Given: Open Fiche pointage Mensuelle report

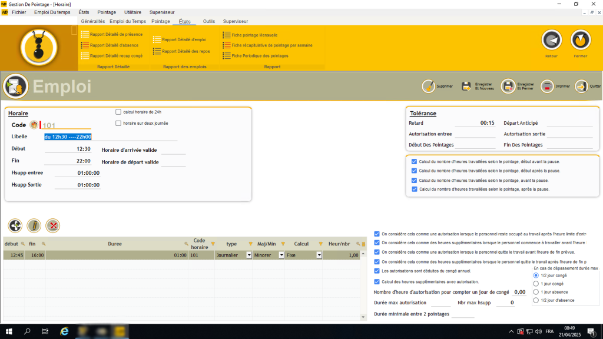Looking at the screenshot, I should 255,35.
